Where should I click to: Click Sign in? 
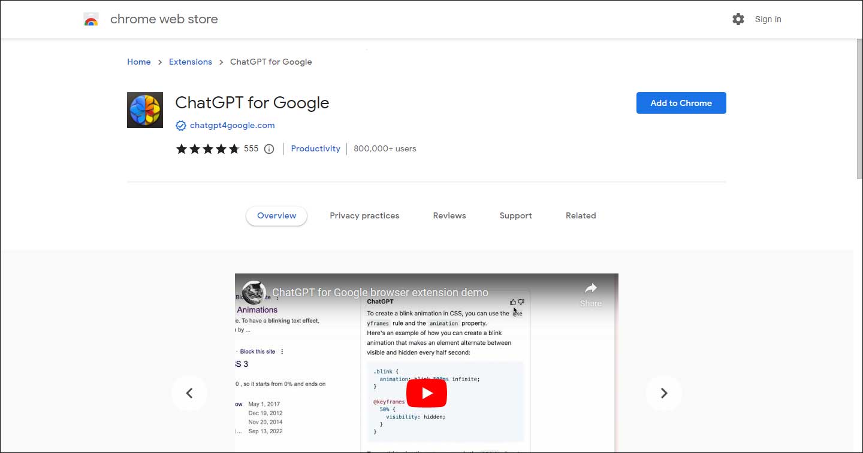coord(768,19)
